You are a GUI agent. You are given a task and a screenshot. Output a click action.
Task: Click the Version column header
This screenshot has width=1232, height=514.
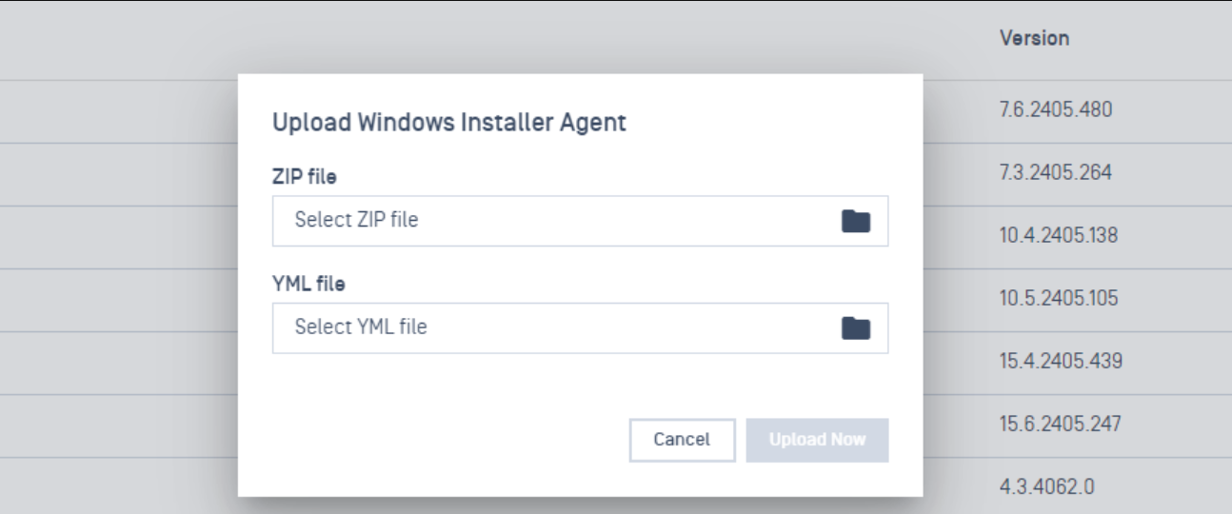1034,39
